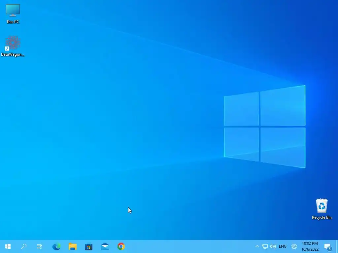This screenshot has height=253, width=338.
Task: Launch Microsoft Edge from the taskbar
Action: point(56,246)
